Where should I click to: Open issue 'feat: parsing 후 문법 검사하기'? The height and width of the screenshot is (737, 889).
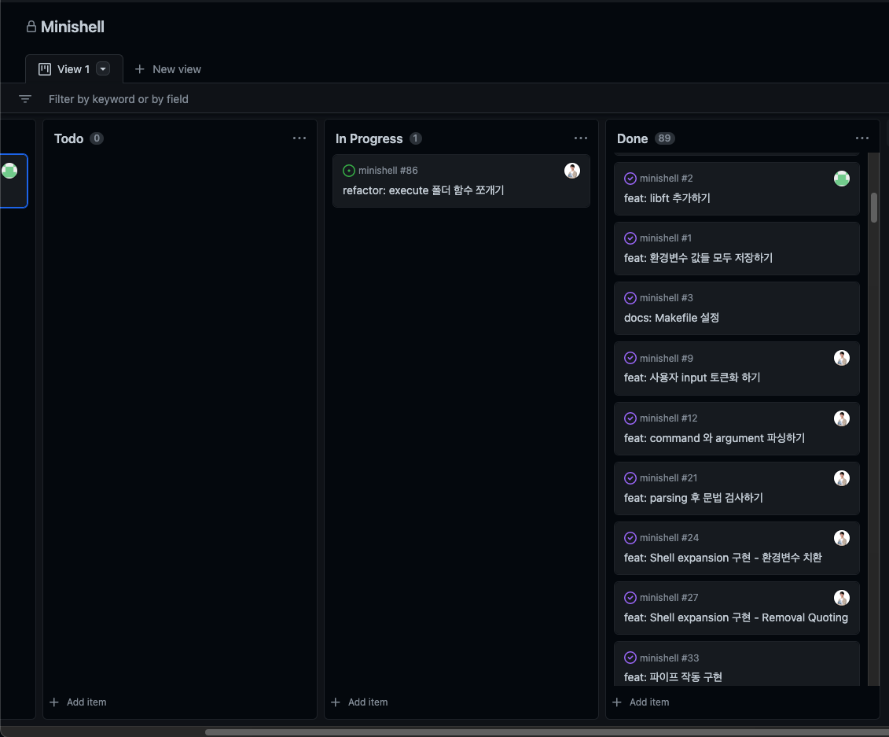click(693, 498)
